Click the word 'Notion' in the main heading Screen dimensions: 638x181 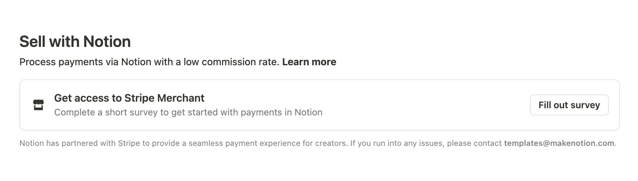(107, 42)
